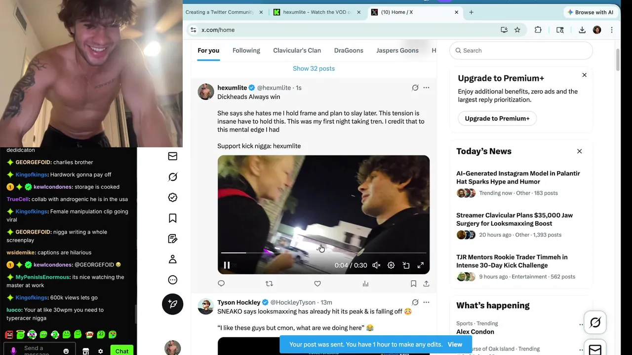The height and width of the screenshot is (355, 632).
Task: Open the account avatar at sidebar bottom
Action: point(172,348)
